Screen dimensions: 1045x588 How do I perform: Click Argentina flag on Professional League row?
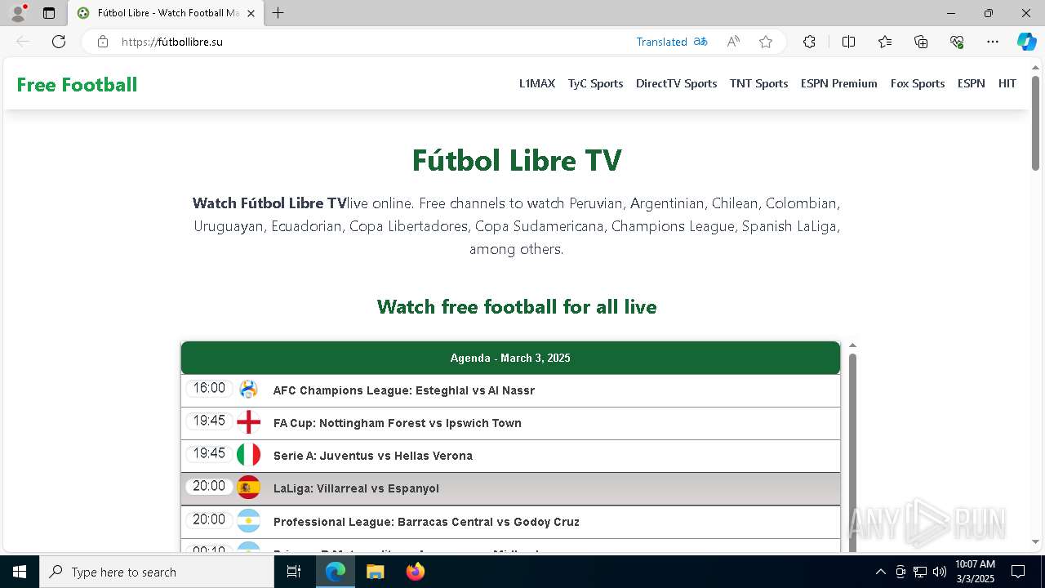pyautogui.click(x=248, y=520)
